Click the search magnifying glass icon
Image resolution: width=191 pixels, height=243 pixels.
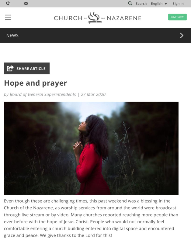(x=130, y=3)
